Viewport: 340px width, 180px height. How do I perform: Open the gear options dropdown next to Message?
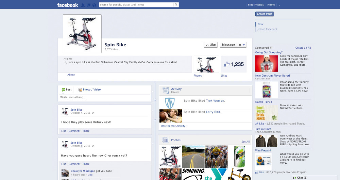click(x=241, y=45)
